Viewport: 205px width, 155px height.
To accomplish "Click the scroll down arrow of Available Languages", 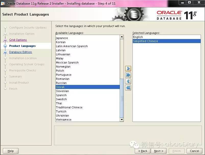I will 122,120.
